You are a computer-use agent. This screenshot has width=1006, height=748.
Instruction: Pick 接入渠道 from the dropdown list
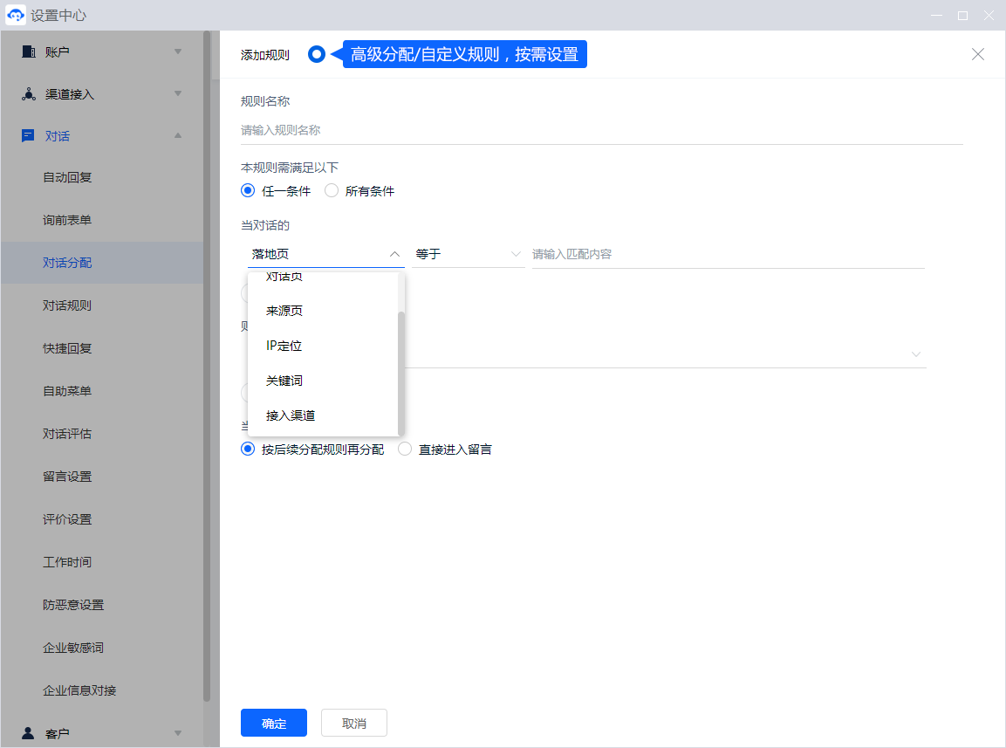pos(323,415)
